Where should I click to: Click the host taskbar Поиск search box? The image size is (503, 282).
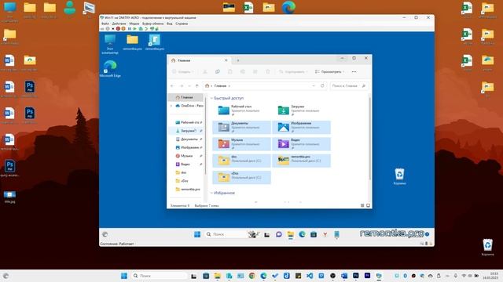click(x=159, y=276)
